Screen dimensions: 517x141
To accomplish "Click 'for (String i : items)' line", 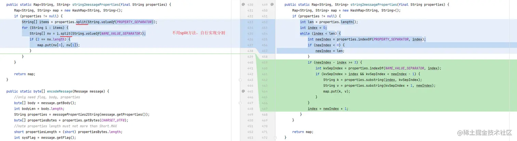I will pos(45,28).
